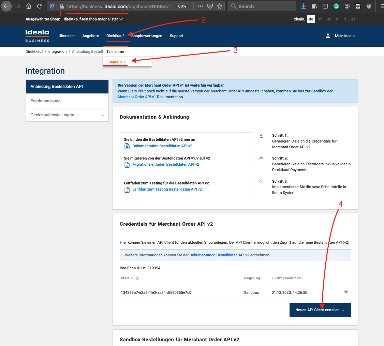Open the library bookshelf icon
The image size is (384, 346).
point(314,6)
